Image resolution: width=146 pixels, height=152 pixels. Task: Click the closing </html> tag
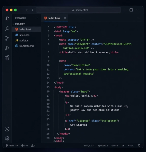[59, 141]
